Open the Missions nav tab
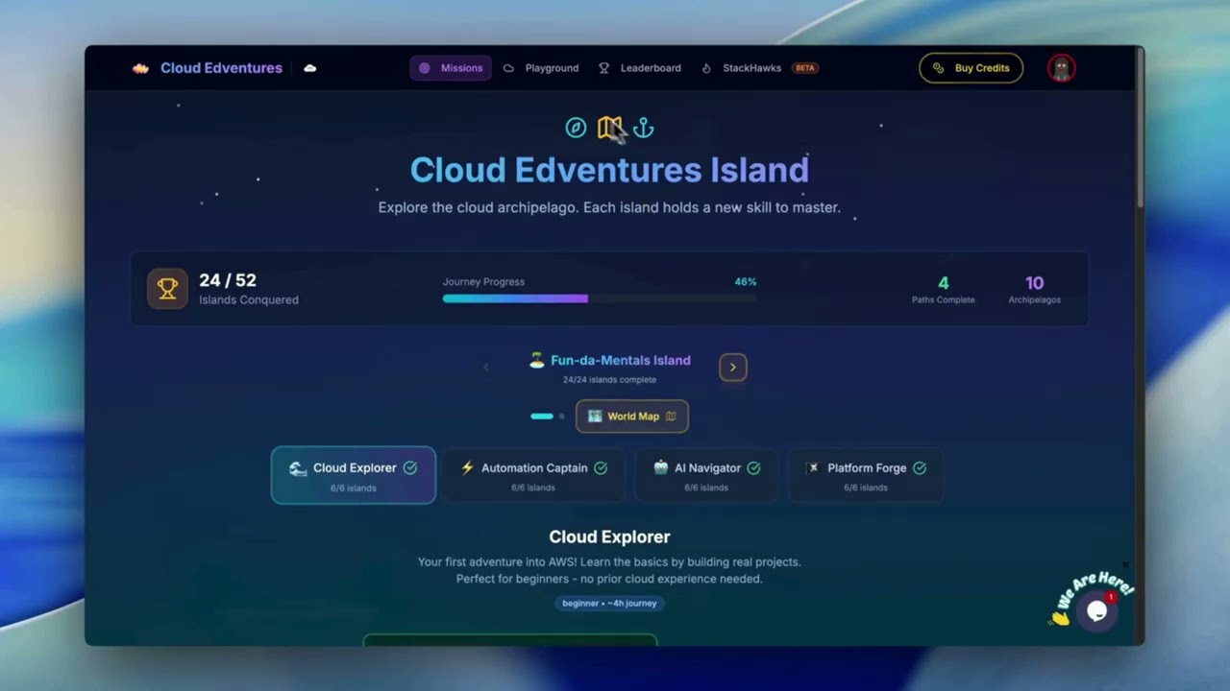The width and height of the screenshot is (1230, 691). pyautogui.click(x=451, y=68)
